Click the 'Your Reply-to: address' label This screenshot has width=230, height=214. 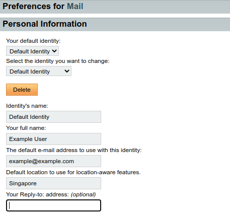coord(37,194)
